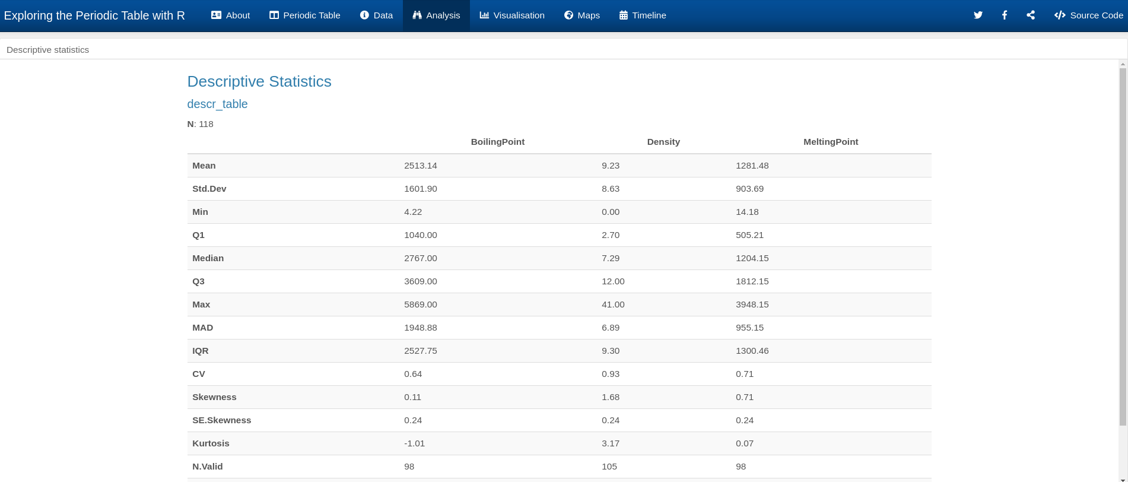
Task: Open the About tab label
Action: tap(238, 15)
